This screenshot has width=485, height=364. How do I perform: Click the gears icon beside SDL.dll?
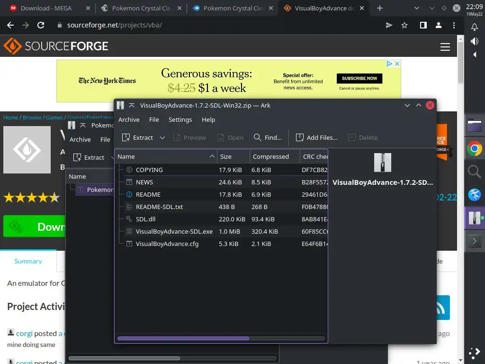tap(129, 219)
